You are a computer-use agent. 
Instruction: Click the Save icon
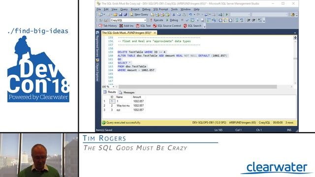click(x=120, y=14)
